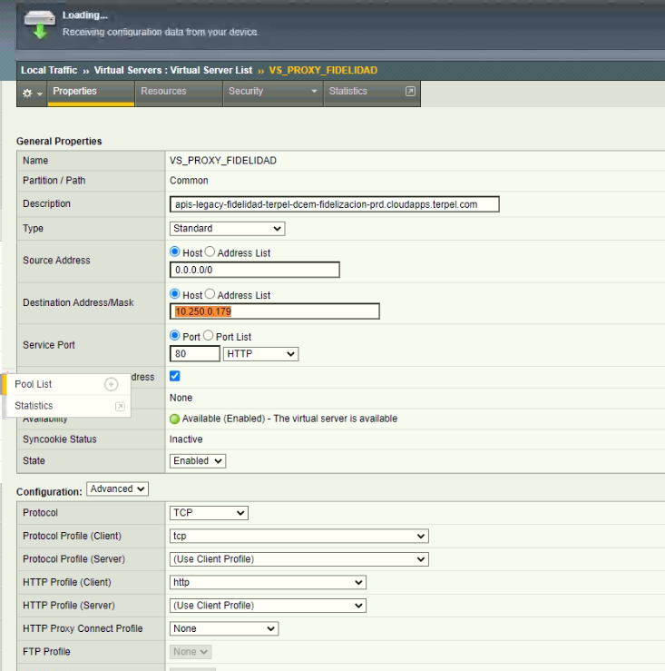Image resolution: width=665 pixels, height=671 pixels.
Task: Select Port List radio for Service Port
Action: coord(208,336)
